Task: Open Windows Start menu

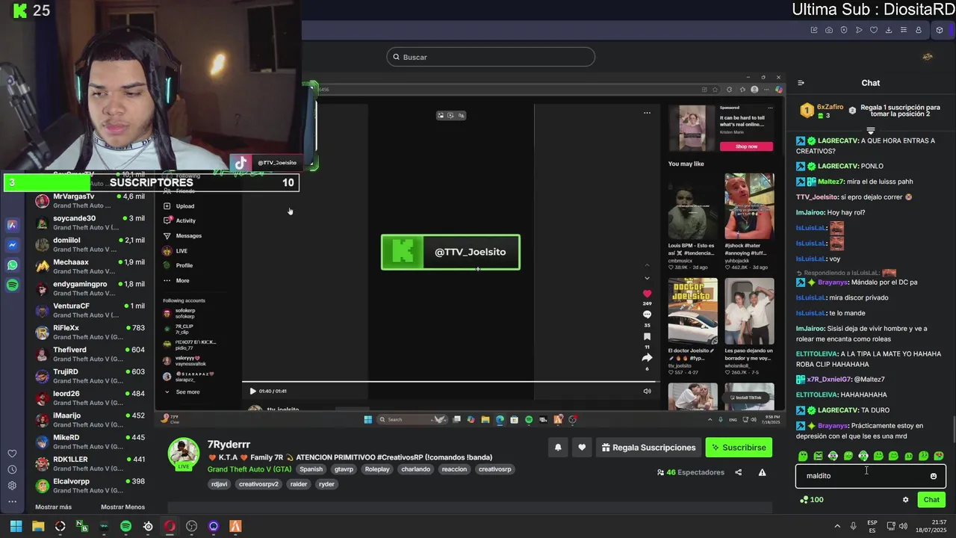Action: click(x=16, y=526)
